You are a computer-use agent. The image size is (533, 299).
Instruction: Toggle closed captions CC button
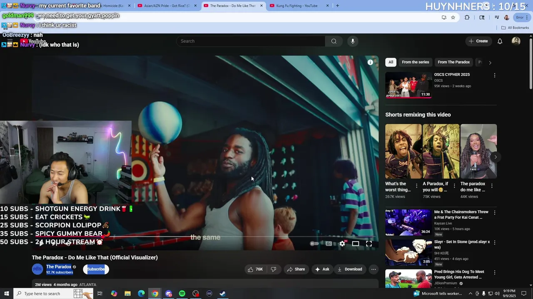pos(329,244)
